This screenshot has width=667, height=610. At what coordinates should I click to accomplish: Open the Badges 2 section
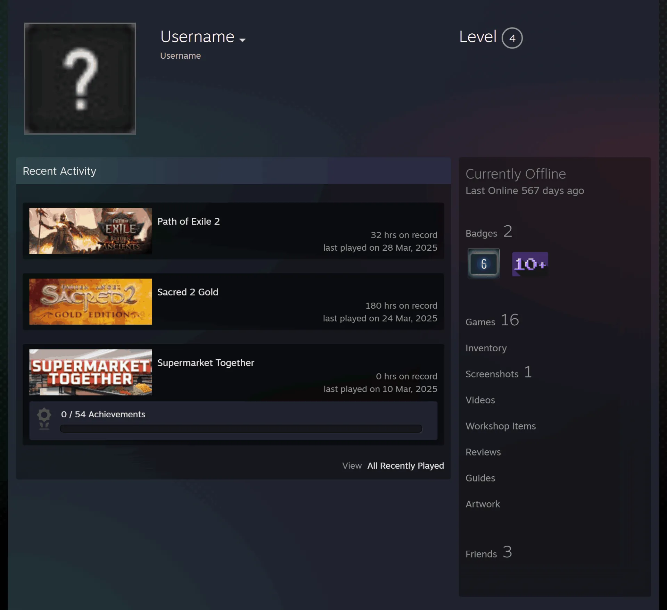pos(489,232)
